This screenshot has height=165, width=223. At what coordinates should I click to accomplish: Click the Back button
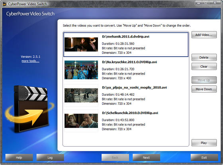(x=115, y=157)
